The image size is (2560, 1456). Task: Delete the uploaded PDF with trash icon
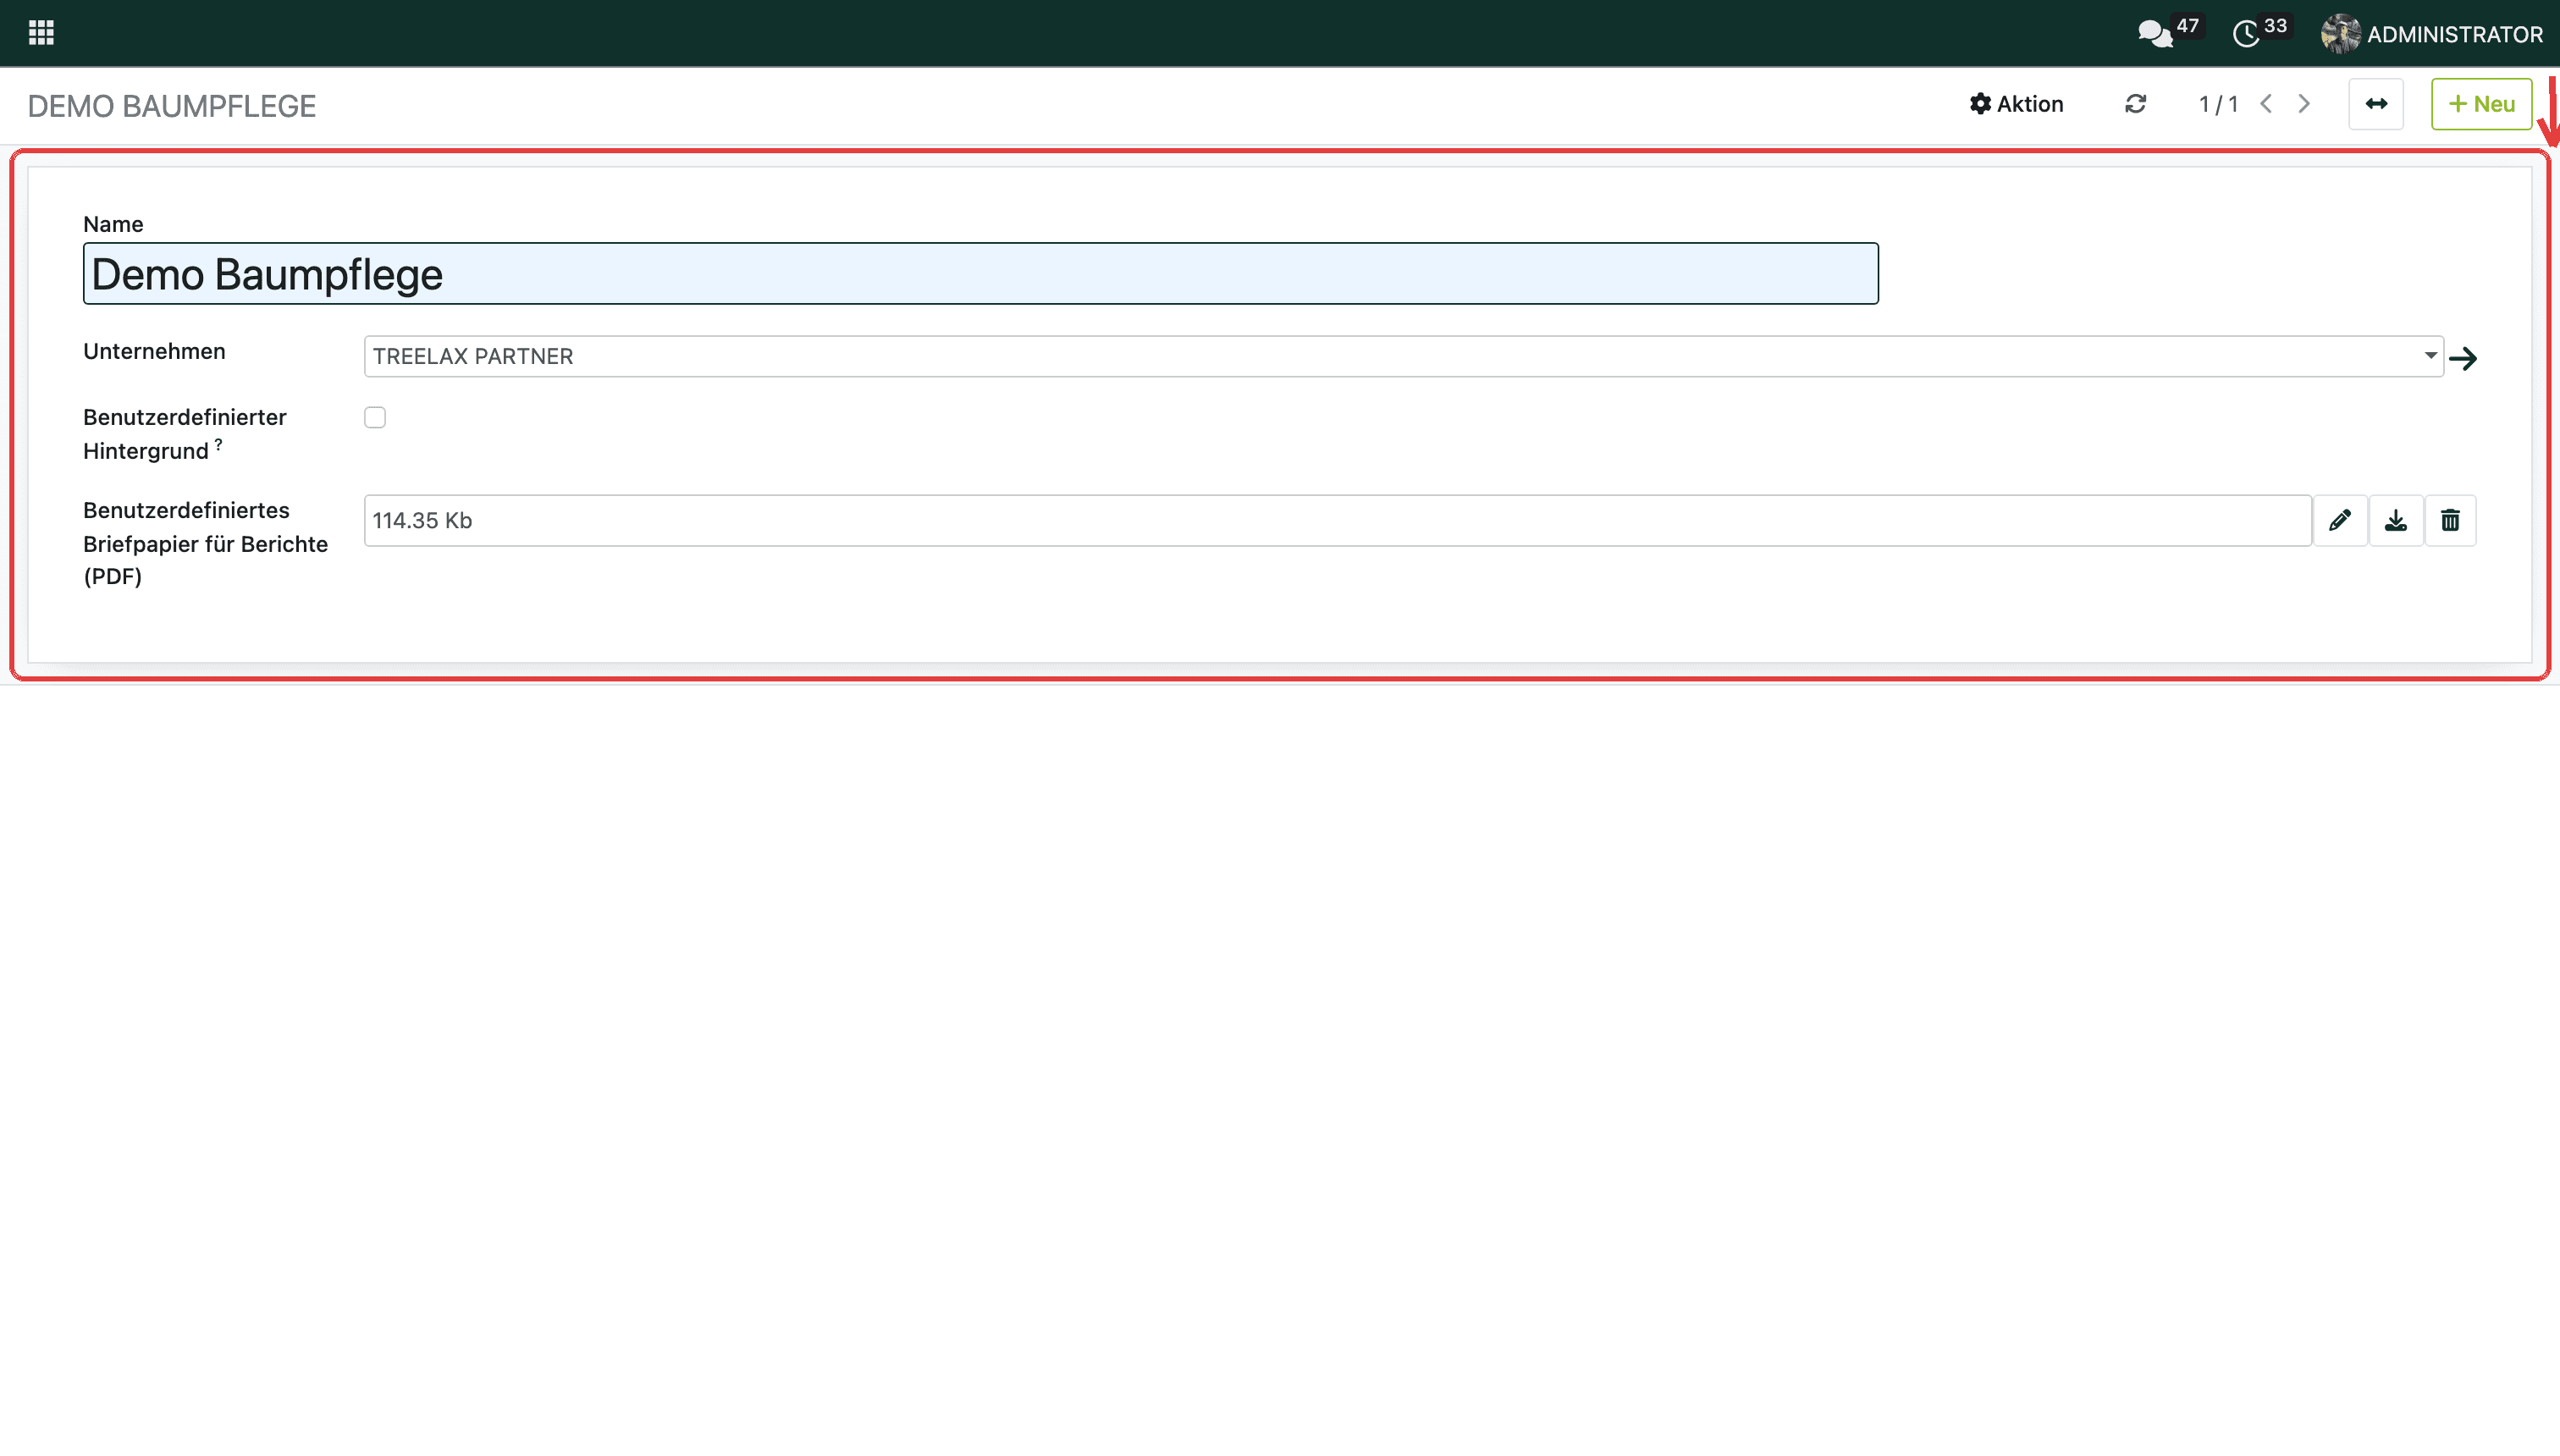tap(2450, 520)
